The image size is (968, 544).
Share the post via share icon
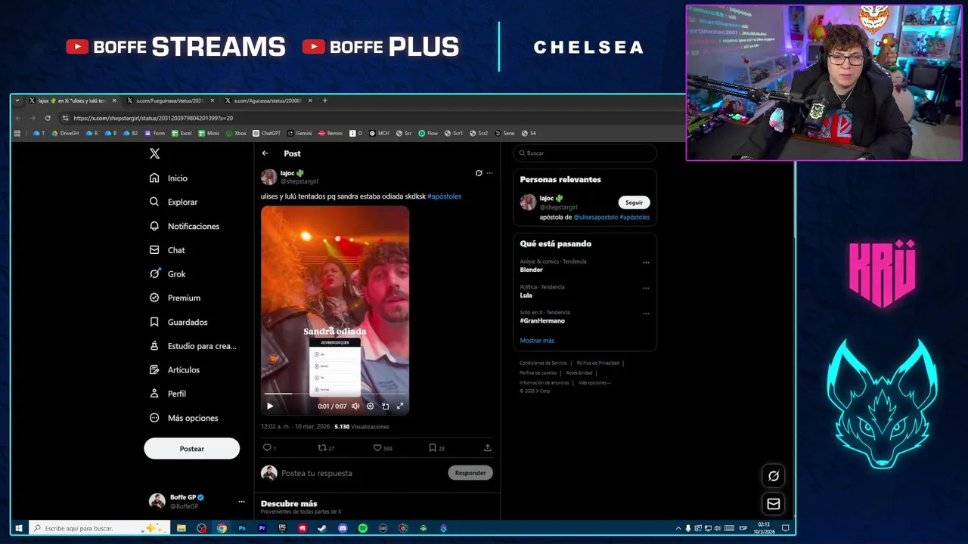click(x=488, y=448)
